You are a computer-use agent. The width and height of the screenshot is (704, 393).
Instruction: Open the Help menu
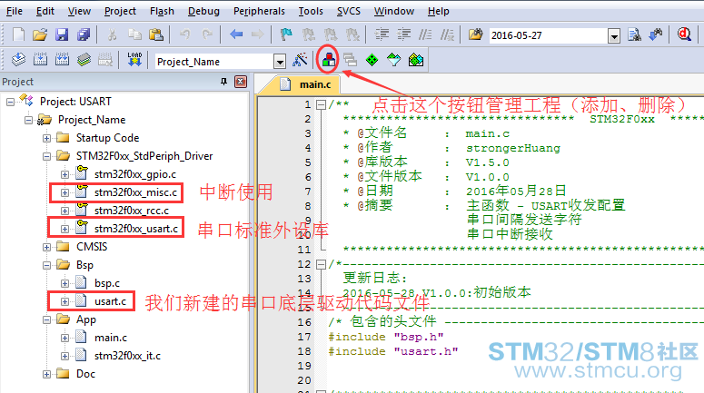438,11
